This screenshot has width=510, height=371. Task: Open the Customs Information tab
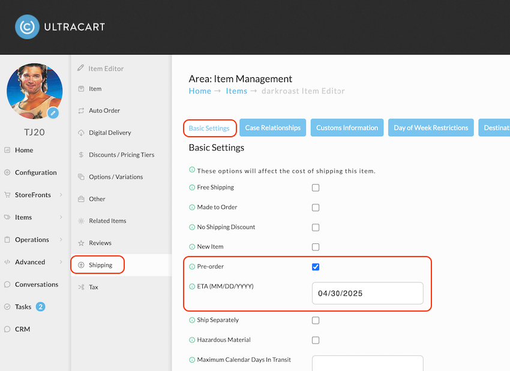click(347, 128)
